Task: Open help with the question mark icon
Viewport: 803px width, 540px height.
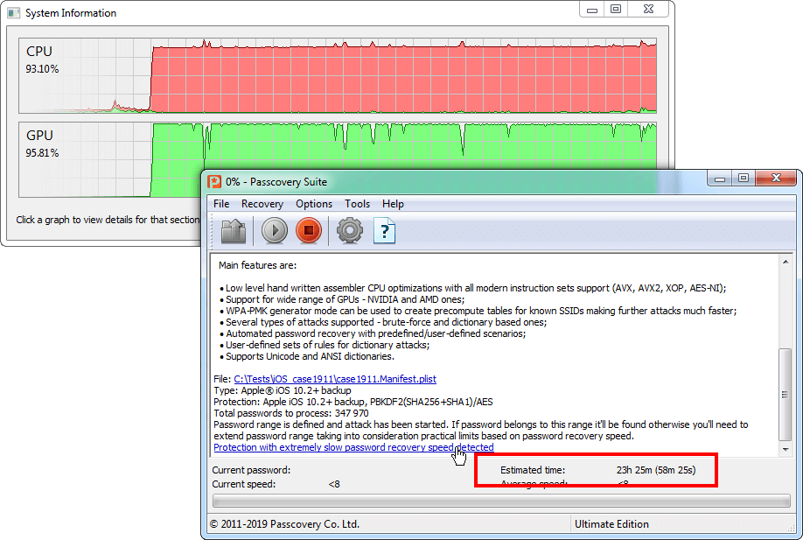Action: 385,231
